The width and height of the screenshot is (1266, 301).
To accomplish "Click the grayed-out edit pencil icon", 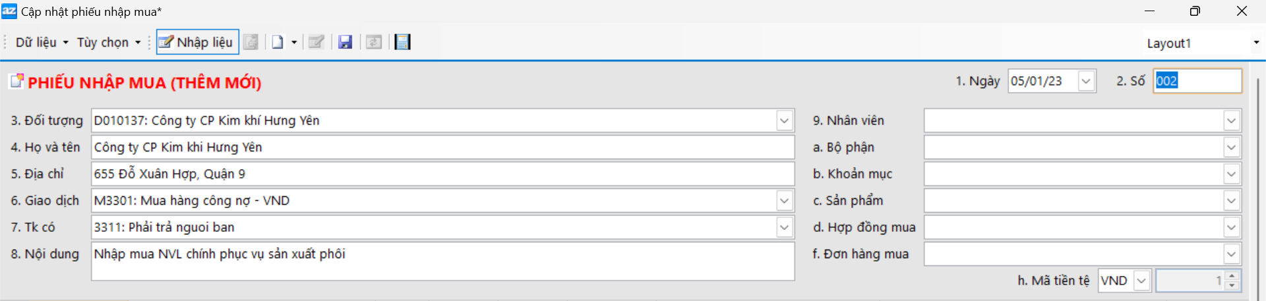I will pos(316,42).
